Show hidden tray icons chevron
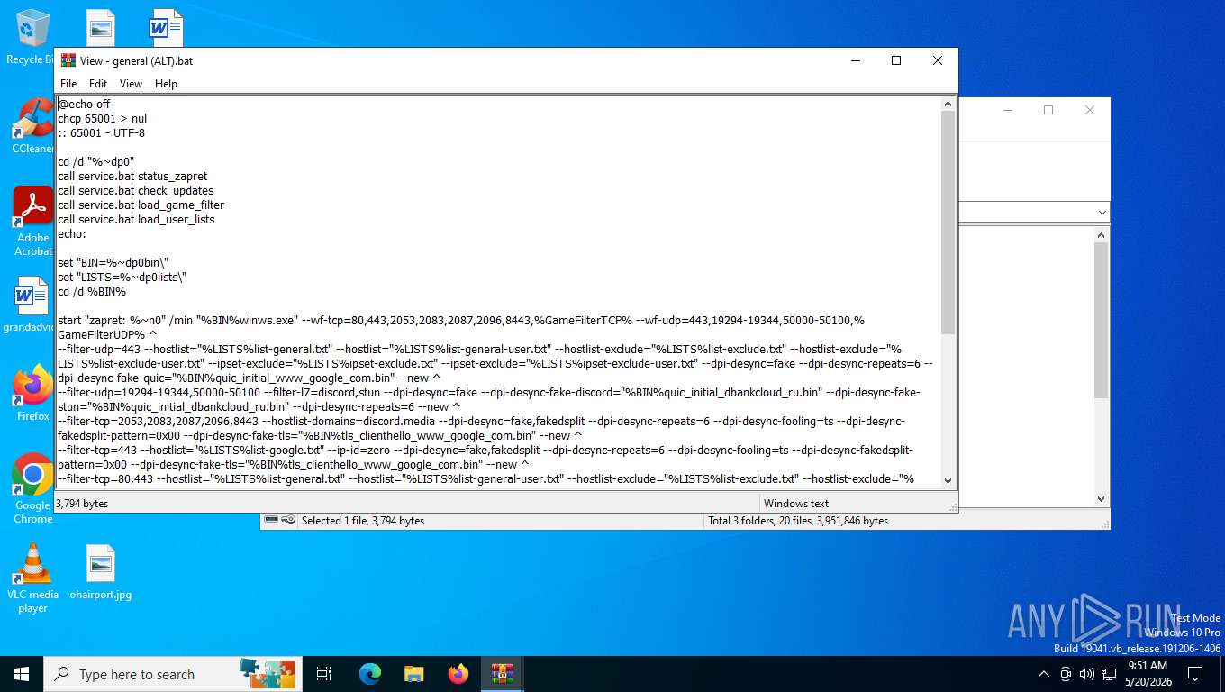The height and width of the screenshot is (692, 1225). (x=1044, y=674)
